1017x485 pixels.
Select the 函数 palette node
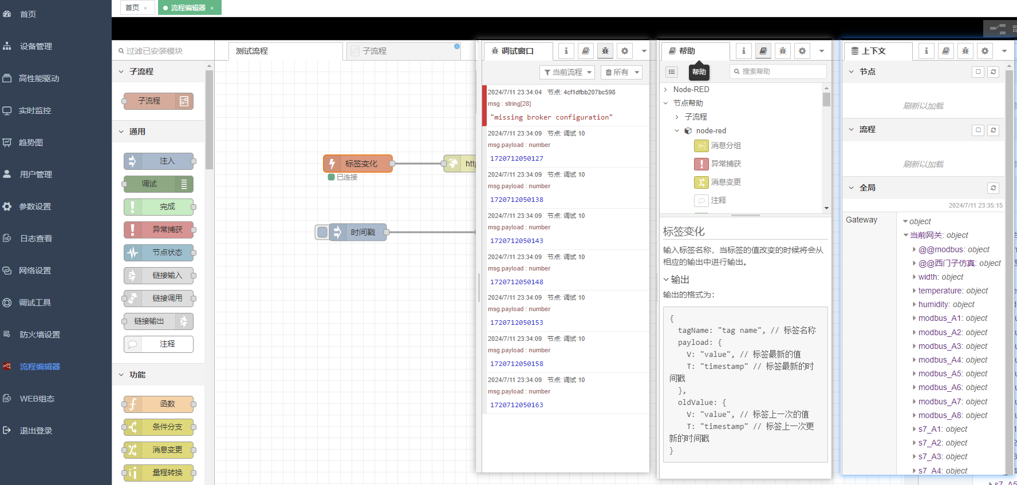click(159, 404)
